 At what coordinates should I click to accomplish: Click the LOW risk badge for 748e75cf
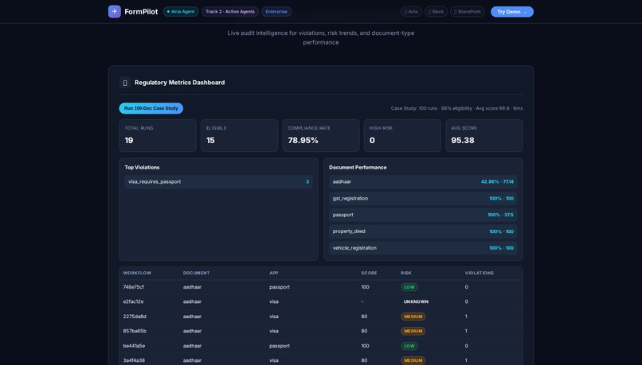click(409, 287)
